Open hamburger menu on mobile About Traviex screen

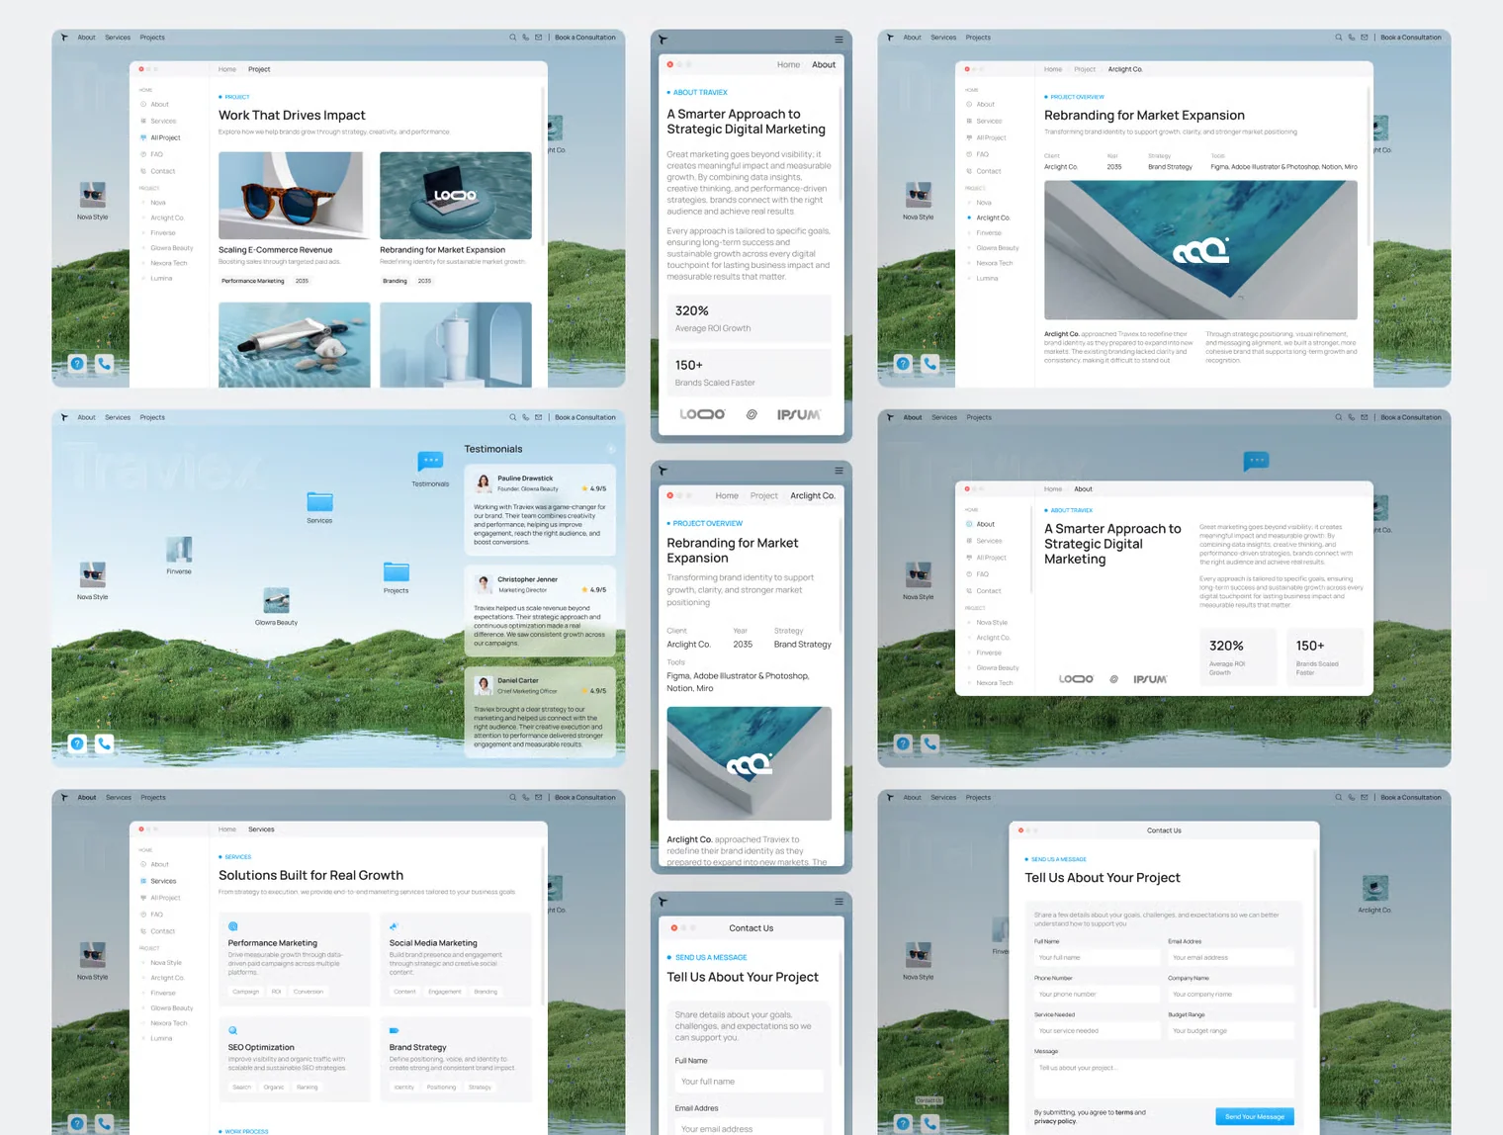point(839,40)
